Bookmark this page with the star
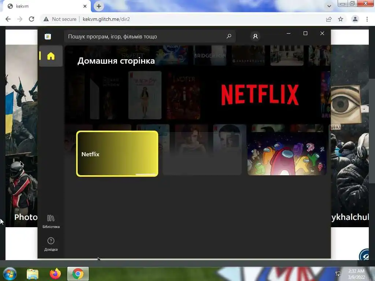375x281 pixels. coord(341,19)
